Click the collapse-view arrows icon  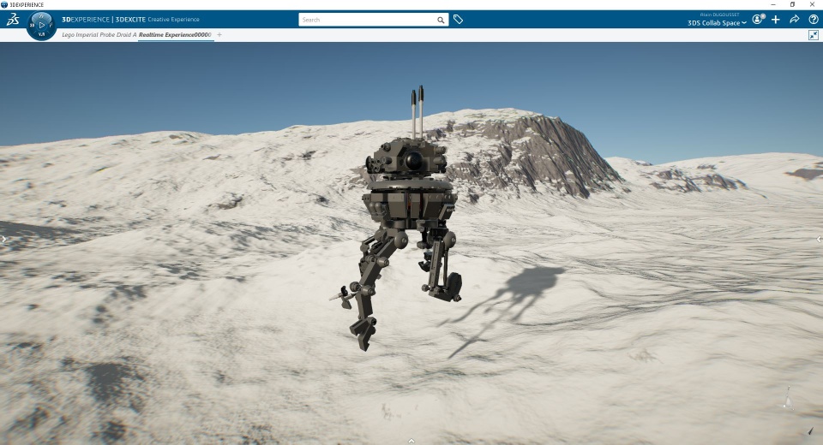point(814,35)
